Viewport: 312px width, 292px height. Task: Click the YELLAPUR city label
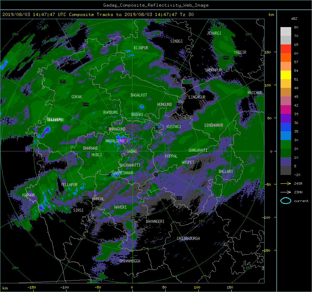69,185
